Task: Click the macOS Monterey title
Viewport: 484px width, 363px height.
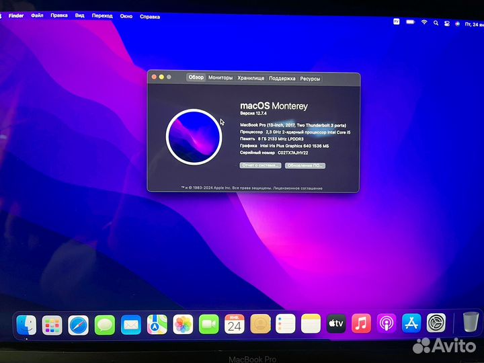Action: (274, 106)
